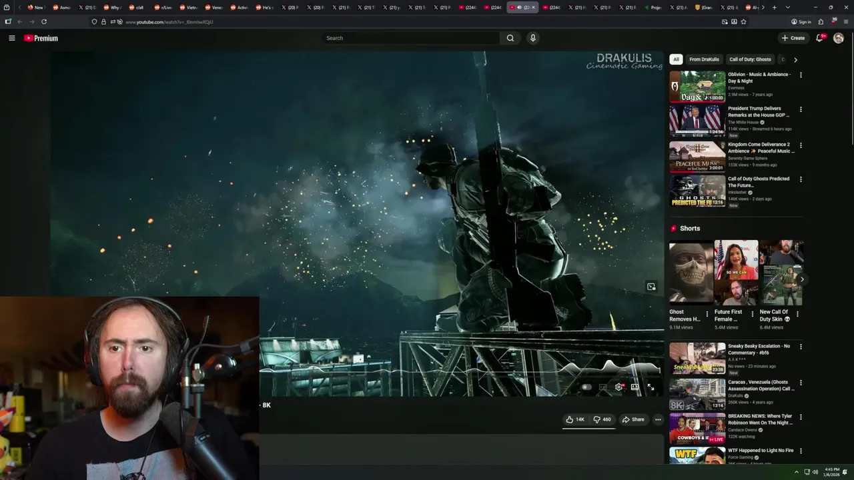Open options for President Trump video
The image size is (854, 480).
tap(801, 109)
